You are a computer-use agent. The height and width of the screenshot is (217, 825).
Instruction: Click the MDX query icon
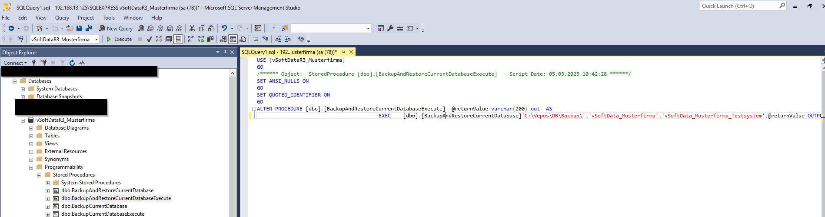point(150,28)
